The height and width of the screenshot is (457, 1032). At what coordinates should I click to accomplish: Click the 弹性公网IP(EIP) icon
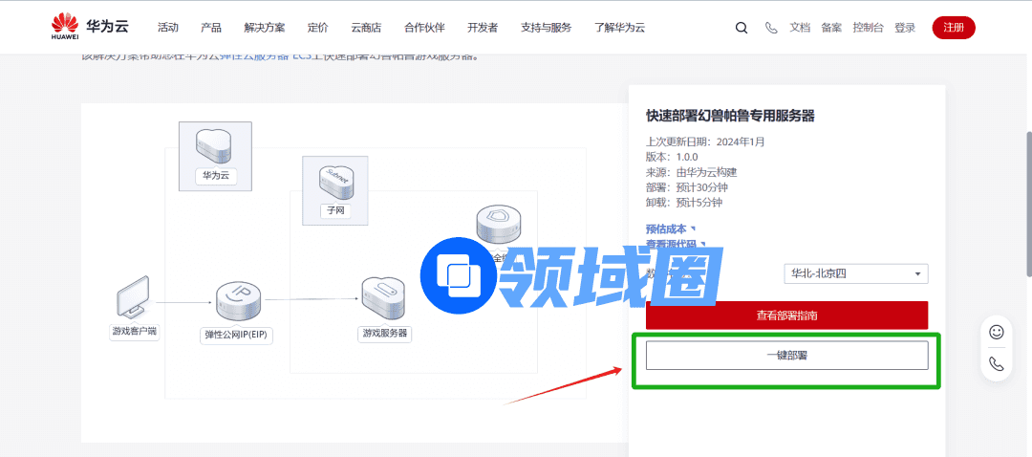[x=238, y=301]
